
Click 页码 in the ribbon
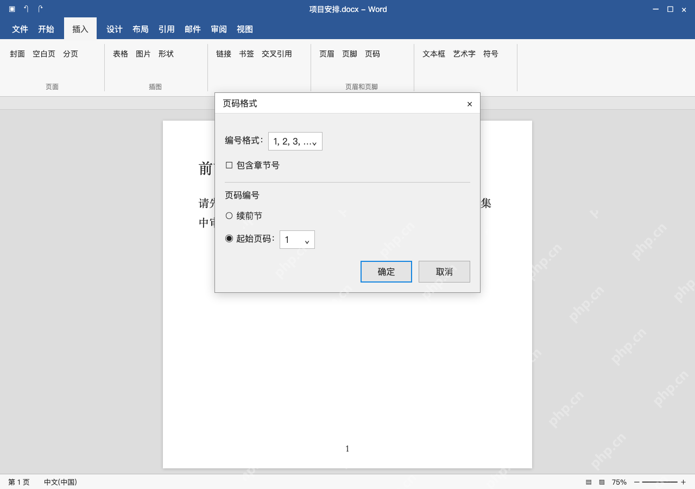click(x=372, y=54)
